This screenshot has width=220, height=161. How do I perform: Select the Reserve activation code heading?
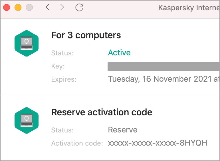tap(102, 112)
